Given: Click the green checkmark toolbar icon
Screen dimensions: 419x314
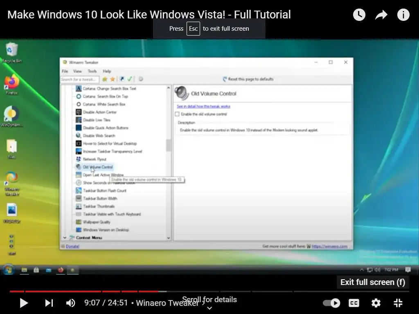Looking at the screenshot, I should point(130,79).
